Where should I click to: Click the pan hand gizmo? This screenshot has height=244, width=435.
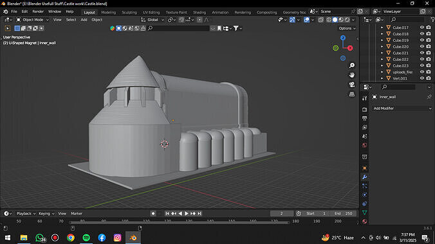click(x=352, y=75)
